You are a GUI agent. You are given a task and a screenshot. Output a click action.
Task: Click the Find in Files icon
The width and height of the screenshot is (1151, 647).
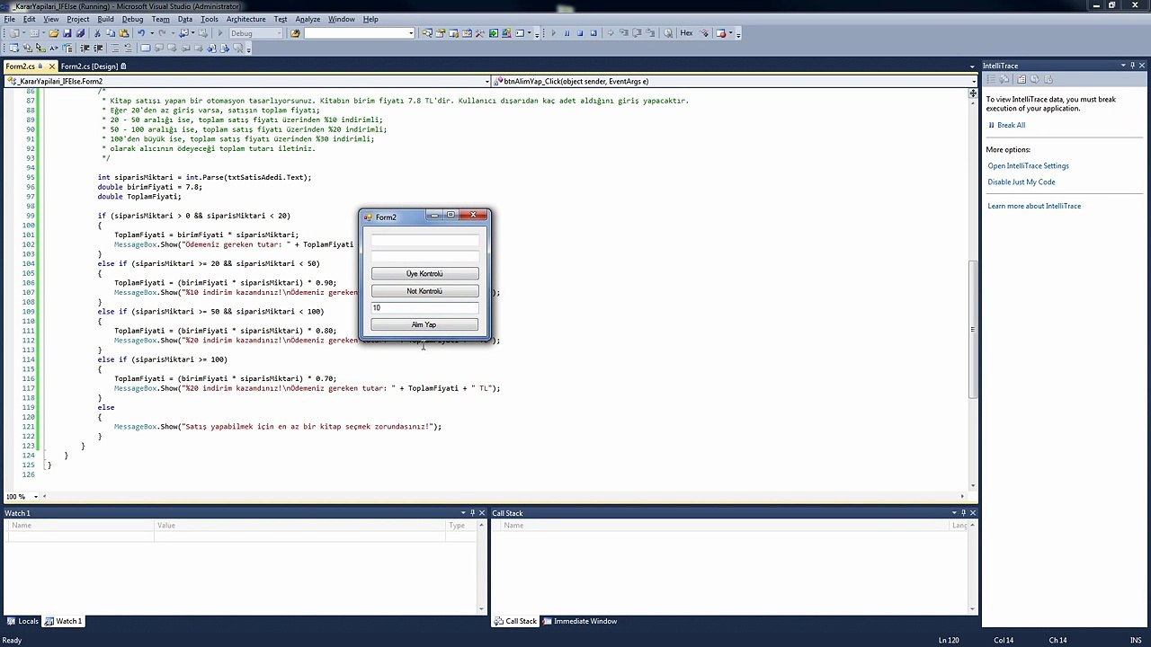point(295,33)
